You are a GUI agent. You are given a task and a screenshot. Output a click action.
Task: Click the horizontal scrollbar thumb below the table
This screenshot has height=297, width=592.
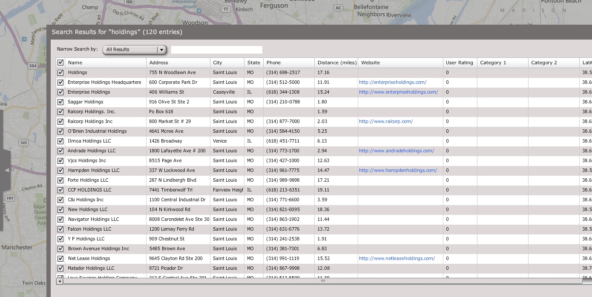[x=322, y=281]
